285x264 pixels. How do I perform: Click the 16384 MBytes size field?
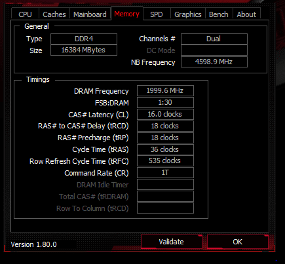pyautogui.click(x=84, y=50)
